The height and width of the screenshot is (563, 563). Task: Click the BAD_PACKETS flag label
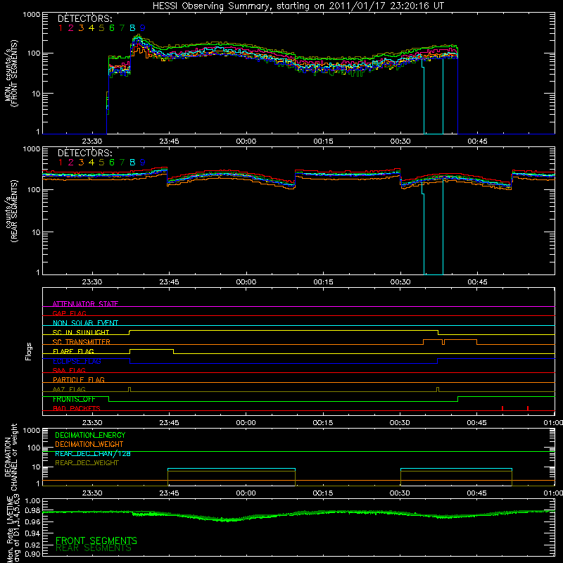77,408
